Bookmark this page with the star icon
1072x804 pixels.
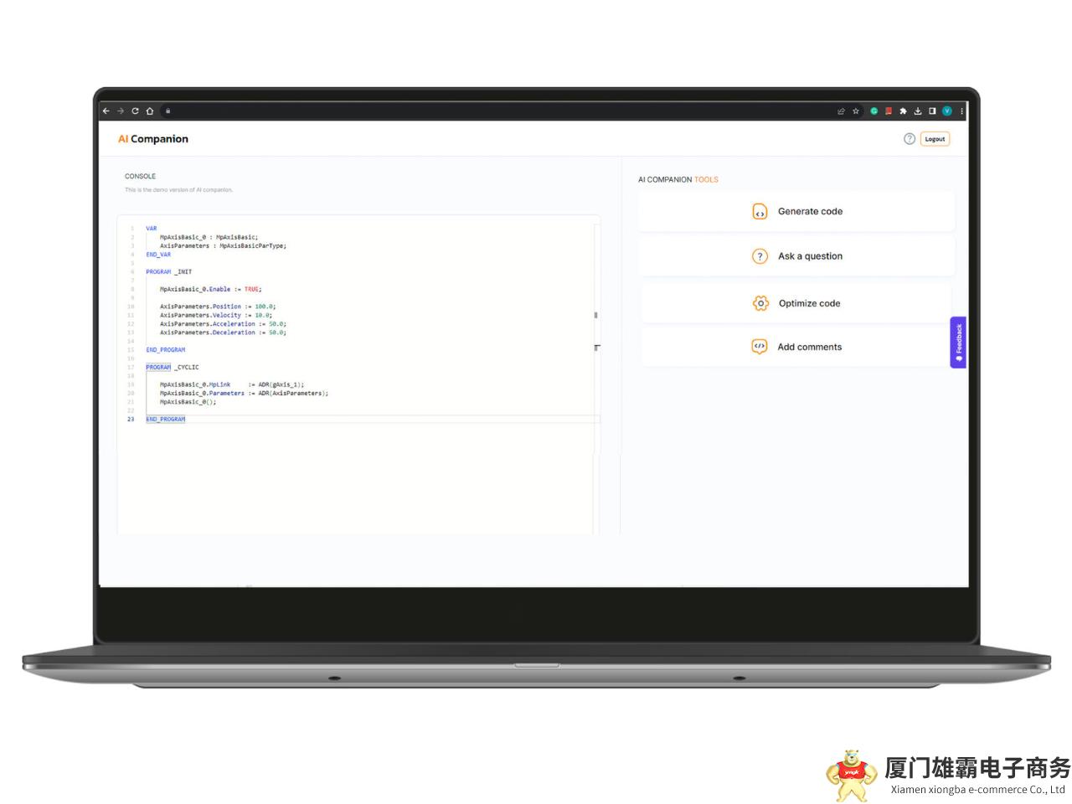coord(856,111)
